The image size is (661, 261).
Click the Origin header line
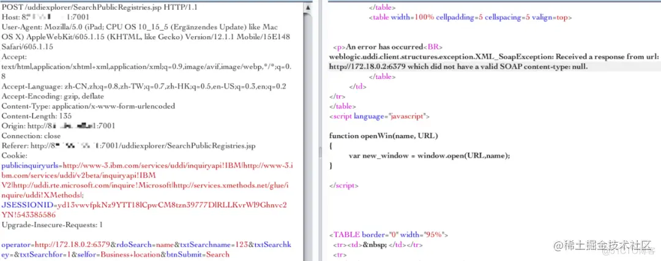point(59,126)
